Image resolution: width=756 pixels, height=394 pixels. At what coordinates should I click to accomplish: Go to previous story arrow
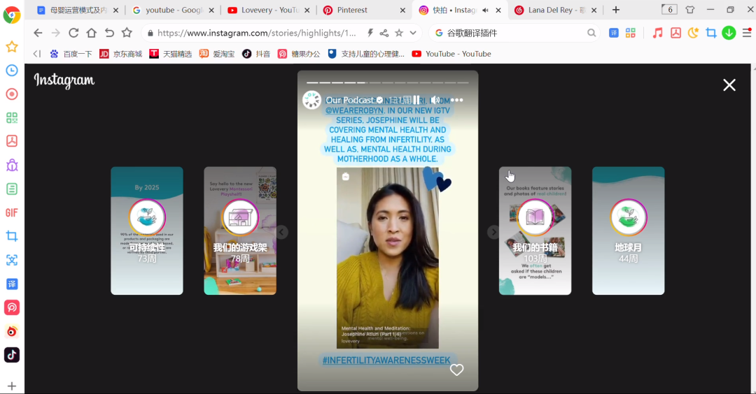[282, 232]
